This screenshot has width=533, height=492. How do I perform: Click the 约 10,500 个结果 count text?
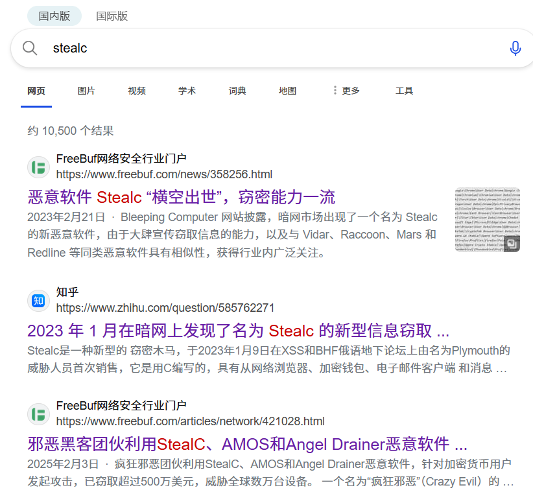pyautogui.click(x=71, y=131)
